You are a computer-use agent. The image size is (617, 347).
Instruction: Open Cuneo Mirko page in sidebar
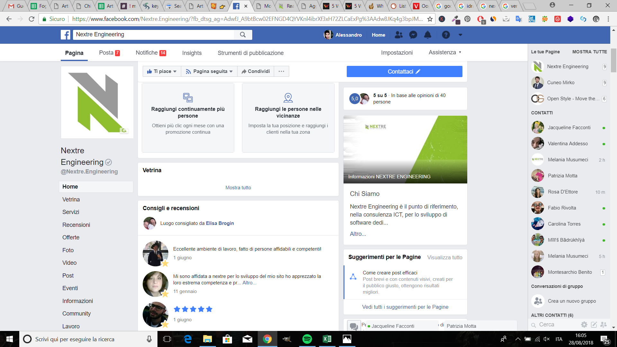click(568, 83)
